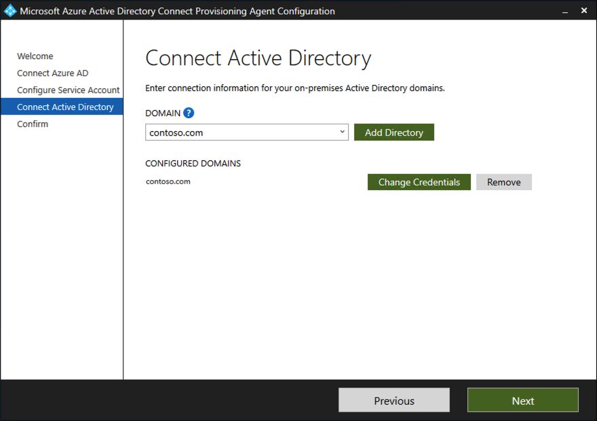Click the 'Enter connection information' description text
This screenshot has width=597, height=421.
[x=295, y=88]
